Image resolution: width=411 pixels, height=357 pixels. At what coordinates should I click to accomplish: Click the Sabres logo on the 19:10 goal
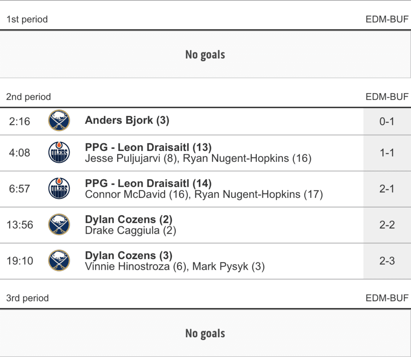tap(59, 261)
